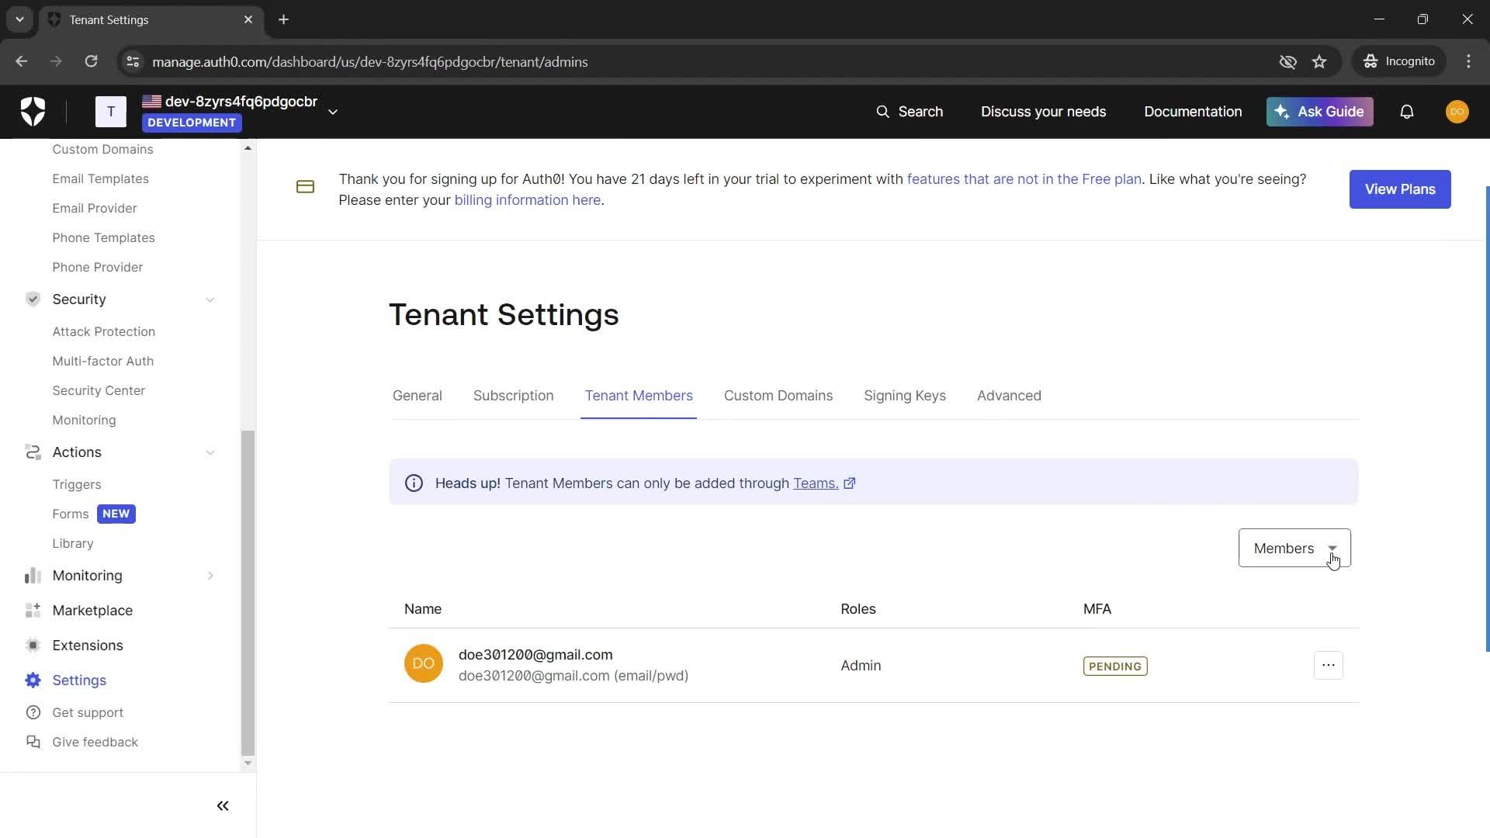Viewport: 1490px width, 838px height.
Task: Switch to the Subscription tab
Action: tap(513, 396)
